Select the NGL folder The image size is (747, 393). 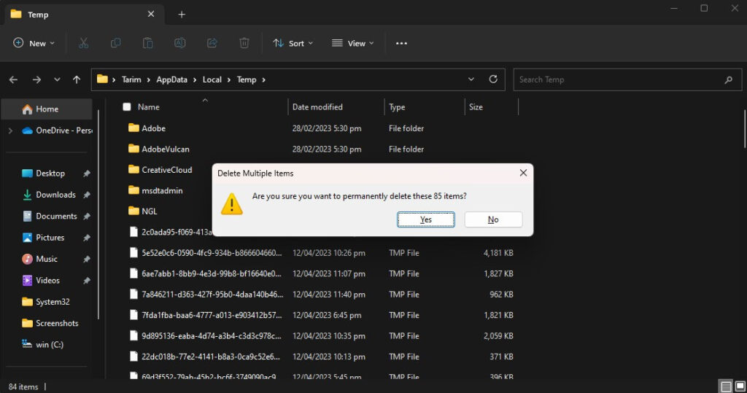click(x=142, y=211)
